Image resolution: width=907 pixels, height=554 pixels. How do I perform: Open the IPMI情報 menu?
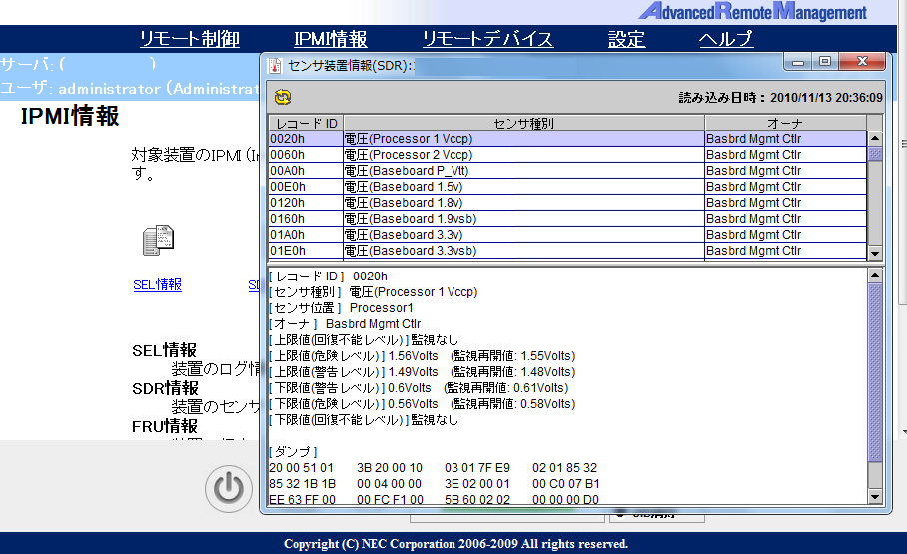coord(331,39)
